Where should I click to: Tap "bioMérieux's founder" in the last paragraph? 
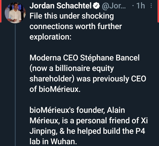(x=65, y=110)
